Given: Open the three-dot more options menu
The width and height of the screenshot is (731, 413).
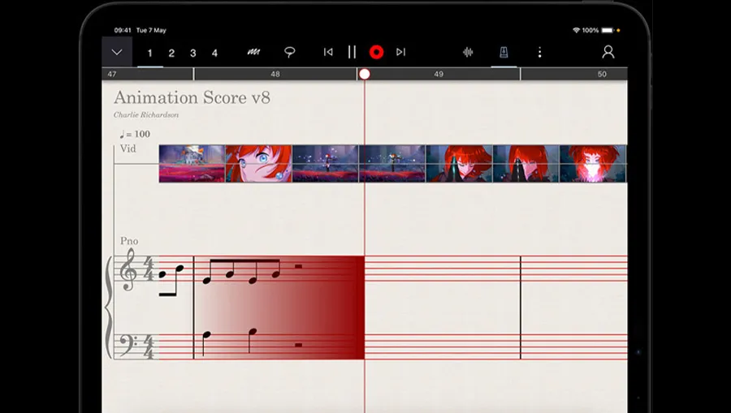Looking at the screenshot, I should [x=539, y=52].
